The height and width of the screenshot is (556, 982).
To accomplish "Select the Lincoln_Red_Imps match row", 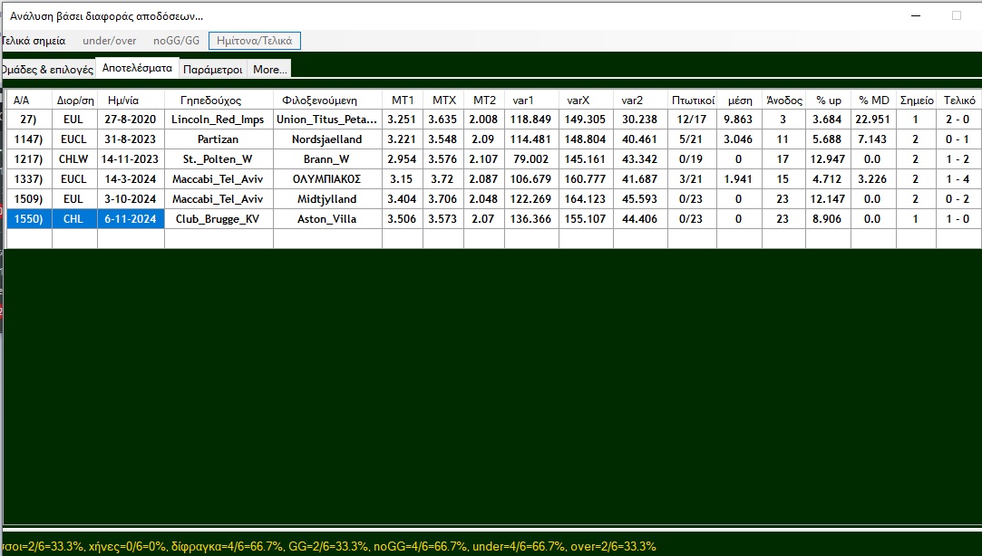I will click(x=219, y=120).
